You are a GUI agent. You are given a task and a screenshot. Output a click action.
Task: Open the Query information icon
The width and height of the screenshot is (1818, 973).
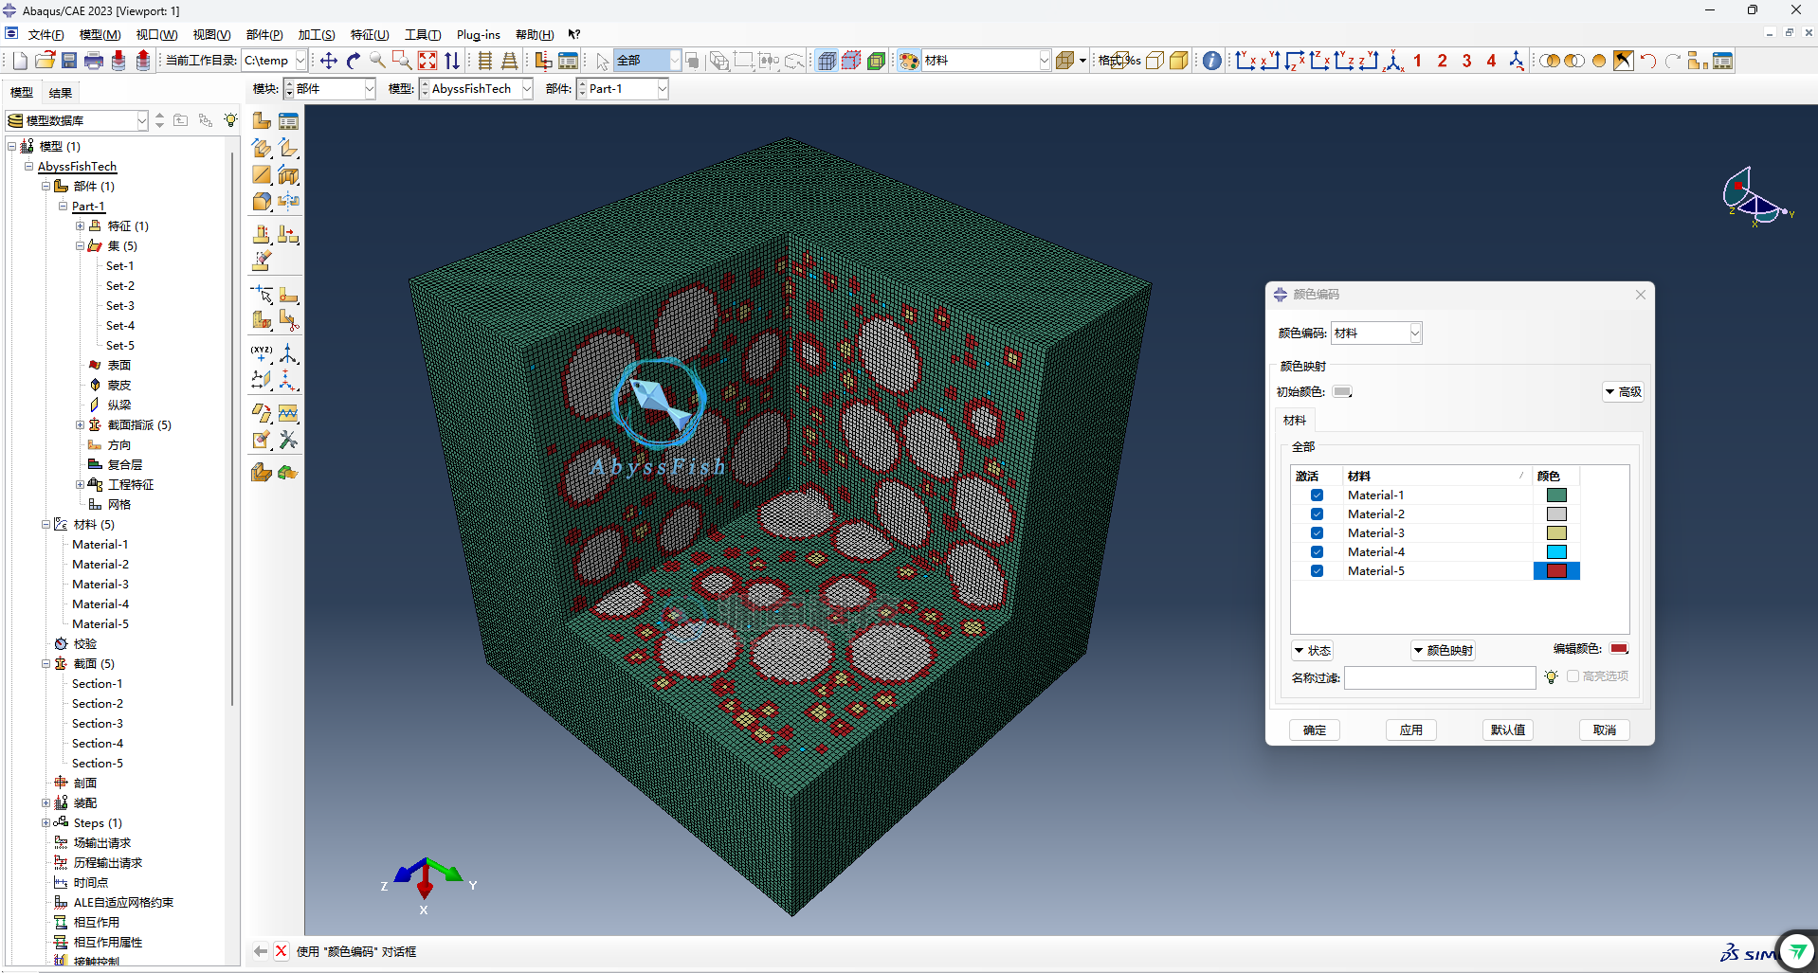pyautogui.click(x=1212, y=61)
